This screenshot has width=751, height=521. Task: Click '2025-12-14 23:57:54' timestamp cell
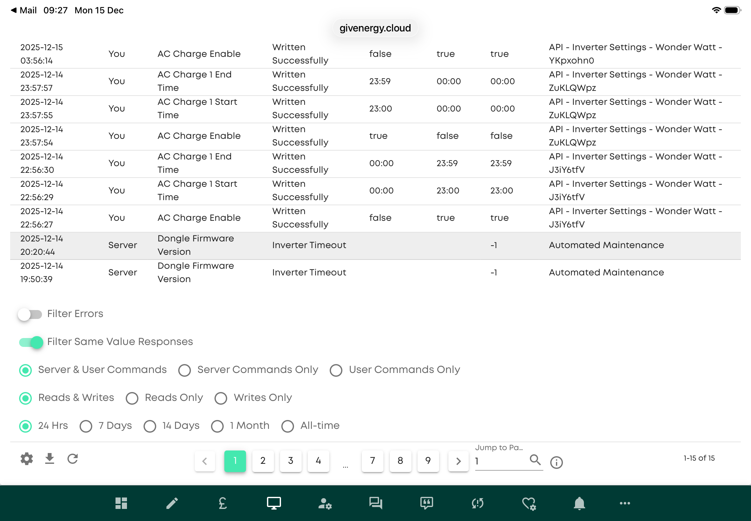click(x=41, y=136)
